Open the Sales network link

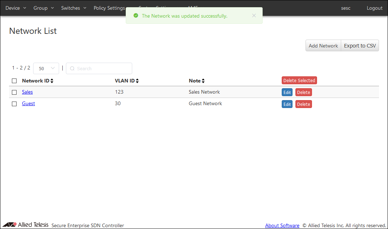27,92
